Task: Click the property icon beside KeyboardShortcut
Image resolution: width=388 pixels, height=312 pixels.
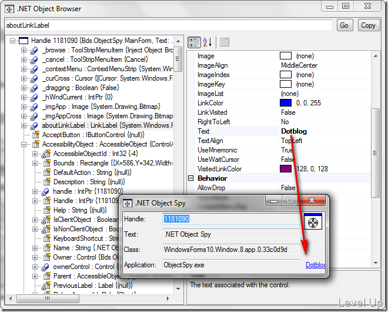Action: (47, 238)
